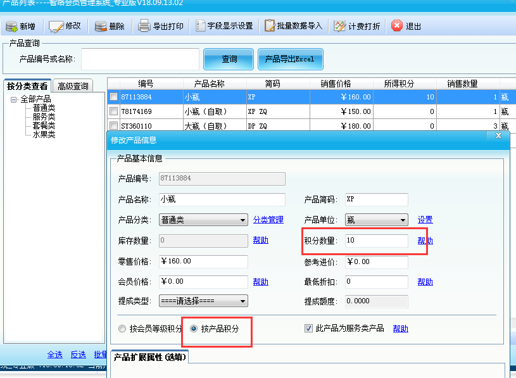Click the 修改 (edit) toolbar icon
516x378 pixels.
click(x=57, y=26)
